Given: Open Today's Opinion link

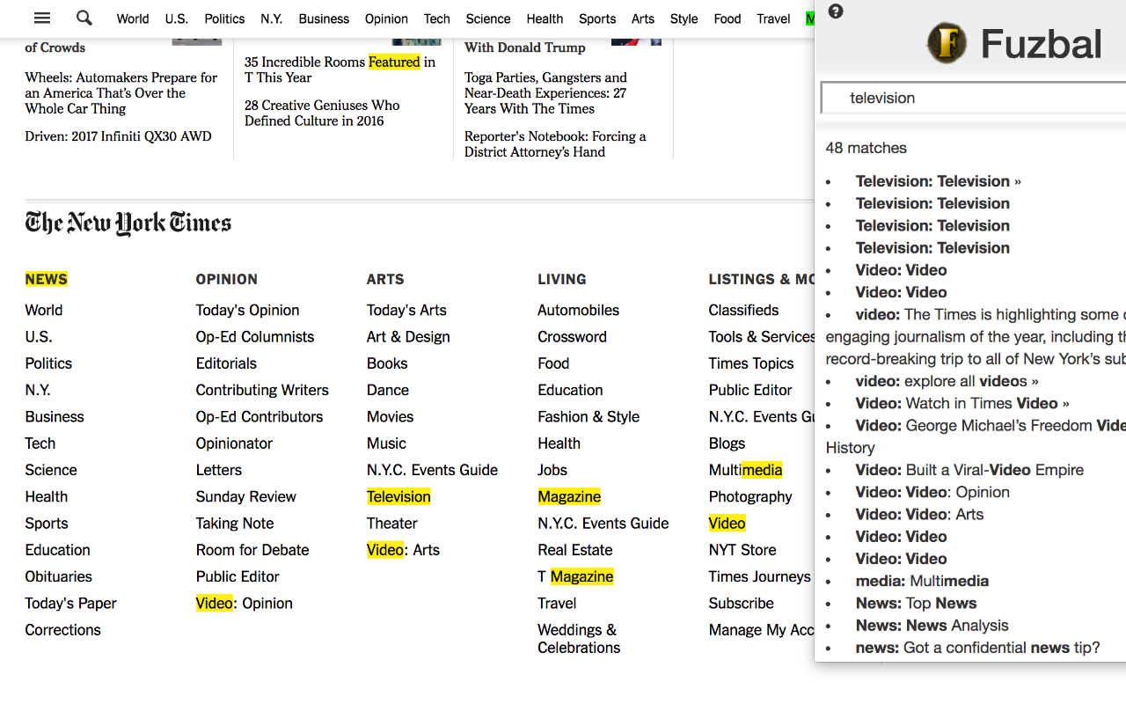Looking at the screenshot, I should pos(247,310).
